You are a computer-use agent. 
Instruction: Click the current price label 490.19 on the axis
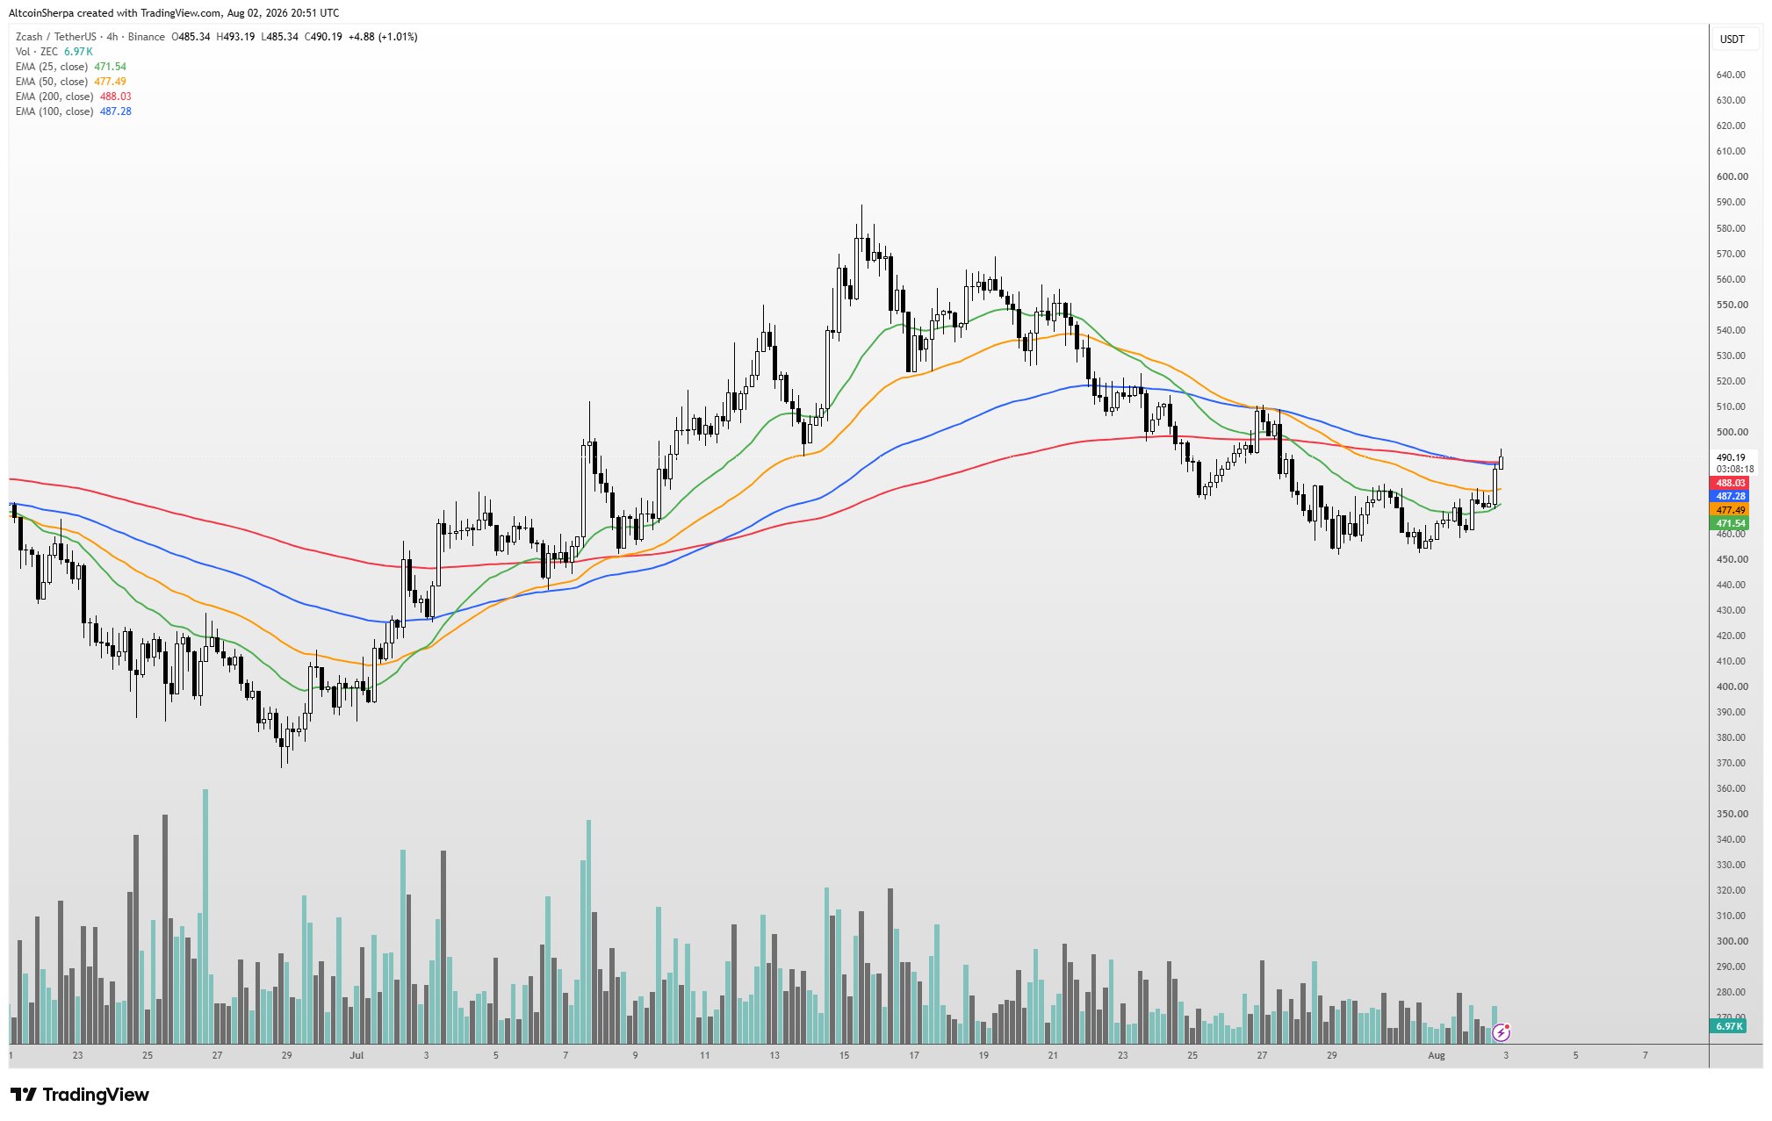tap(1731, 457)
